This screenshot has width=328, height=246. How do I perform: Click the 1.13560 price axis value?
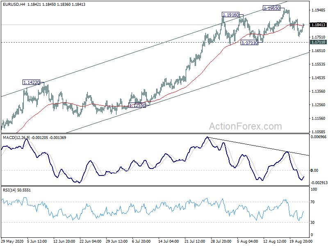click(319, 91)
